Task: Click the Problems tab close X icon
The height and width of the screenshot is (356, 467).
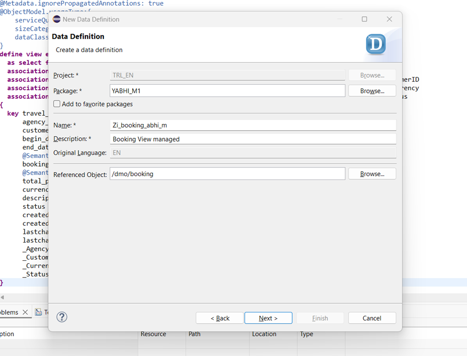Action: point(25,312)
